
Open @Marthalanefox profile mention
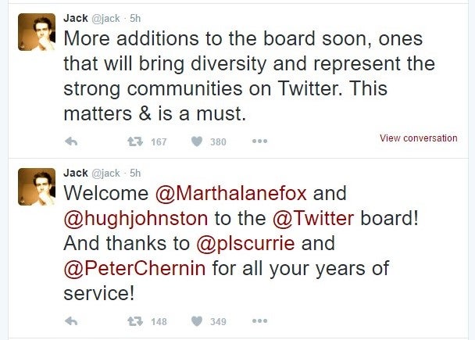tap(231, 193)
